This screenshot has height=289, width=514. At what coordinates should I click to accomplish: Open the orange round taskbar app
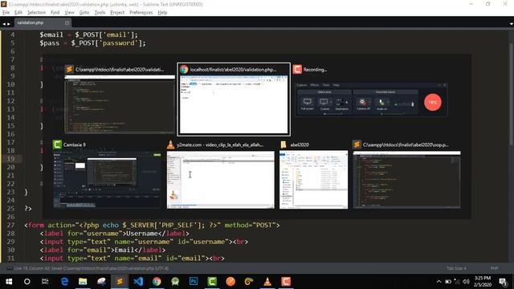click(x=230, y=282)
